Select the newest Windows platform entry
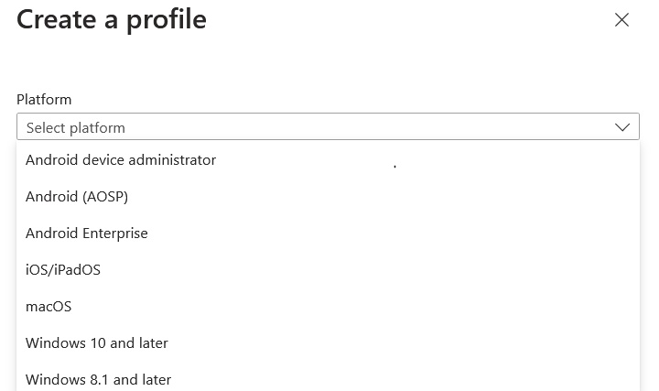 [97, 343]
